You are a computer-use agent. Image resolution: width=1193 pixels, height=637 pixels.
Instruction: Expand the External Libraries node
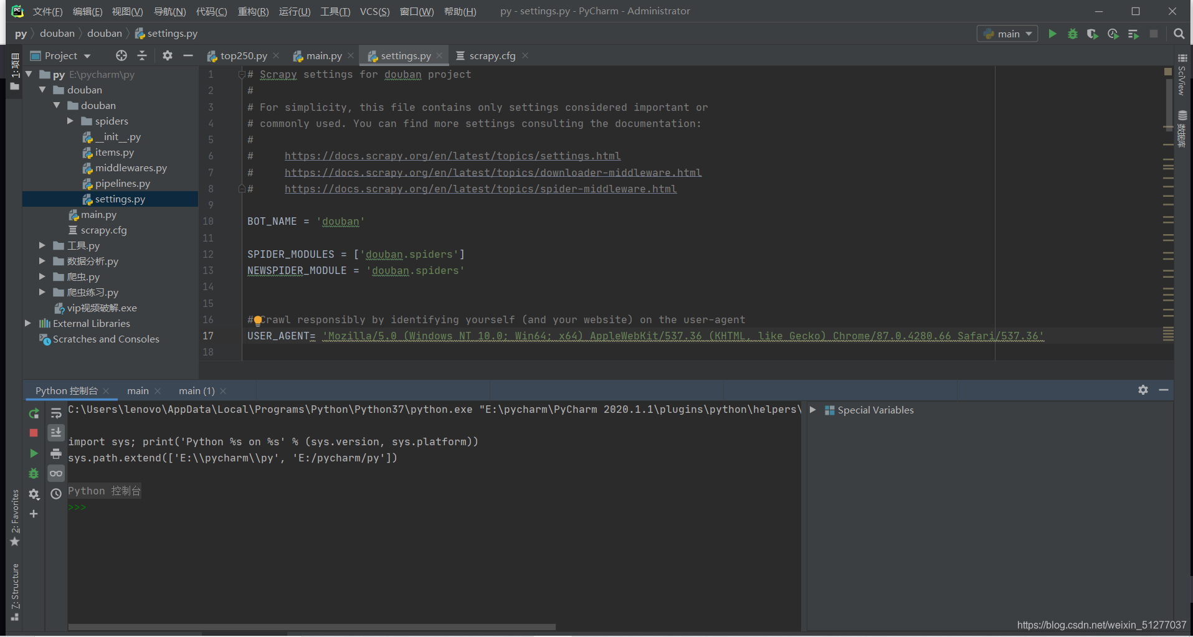[27, 323]
